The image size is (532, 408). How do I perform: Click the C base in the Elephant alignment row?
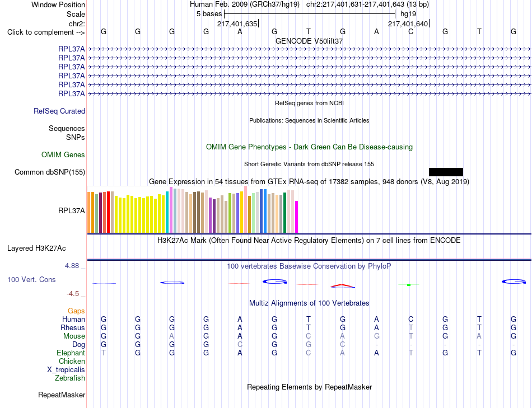tap(309, 353)
